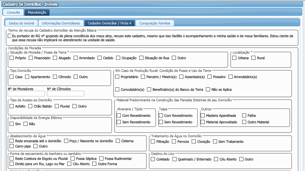305x171 pixels.
Task: Tick Outro in Situação de Moradia
Action: click(x=174, y=58)
